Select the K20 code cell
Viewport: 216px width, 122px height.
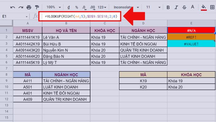(x=143, y=87)
